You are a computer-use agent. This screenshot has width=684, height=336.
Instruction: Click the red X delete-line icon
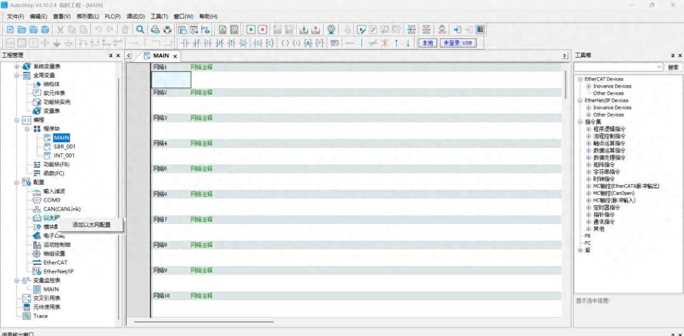point(385,43)
